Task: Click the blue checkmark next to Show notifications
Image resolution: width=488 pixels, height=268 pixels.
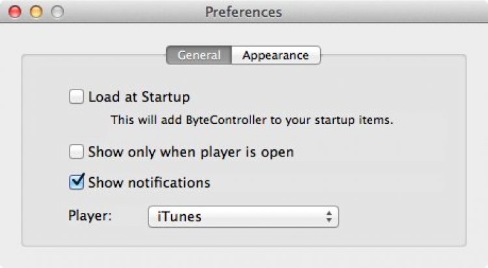Action: coord(77,182)
